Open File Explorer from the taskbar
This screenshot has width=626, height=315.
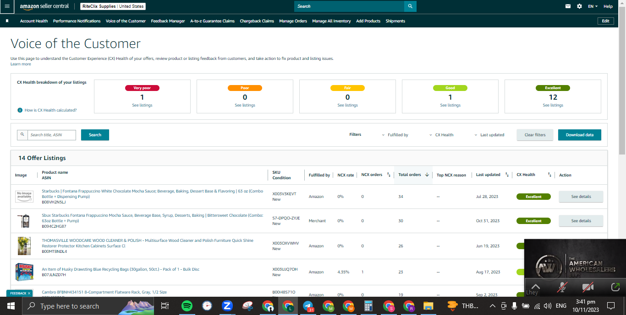pyautogui.click(x=428, y=306)
